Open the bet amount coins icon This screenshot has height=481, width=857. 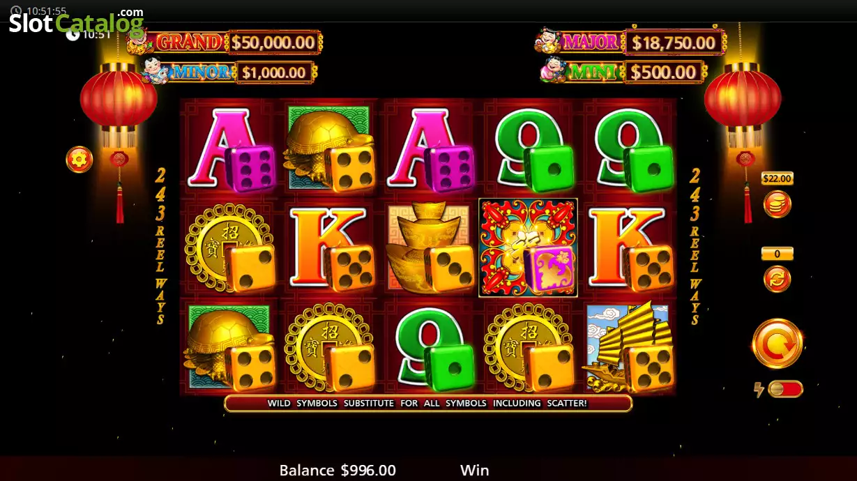coord(777,204)
